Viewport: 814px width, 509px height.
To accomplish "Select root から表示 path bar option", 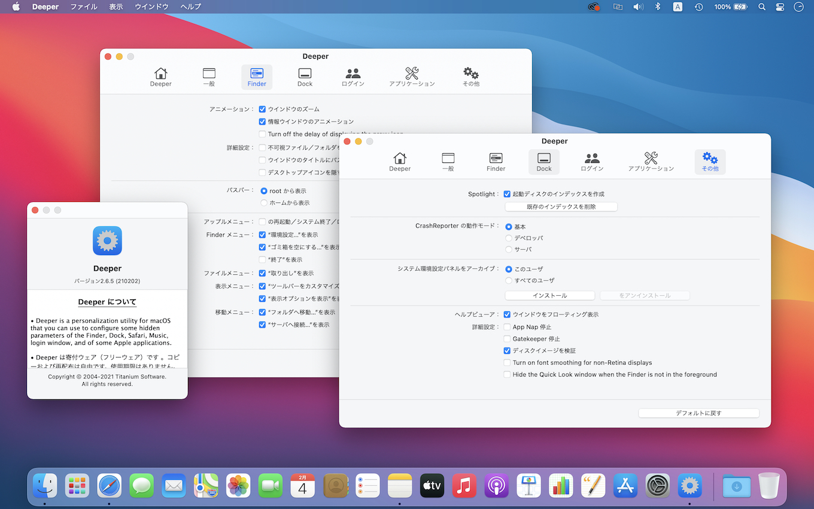I will pos(264,191).
